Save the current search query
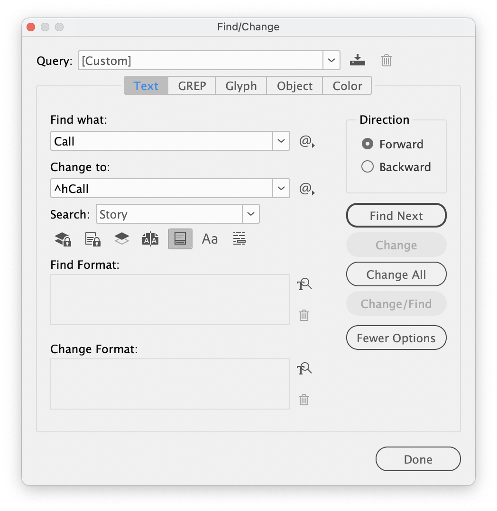Image resolution: width=497 pixels, height=511 pixels. point(358,60)
